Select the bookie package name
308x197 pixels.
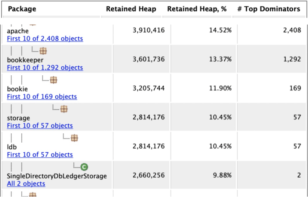click(17, 89)
